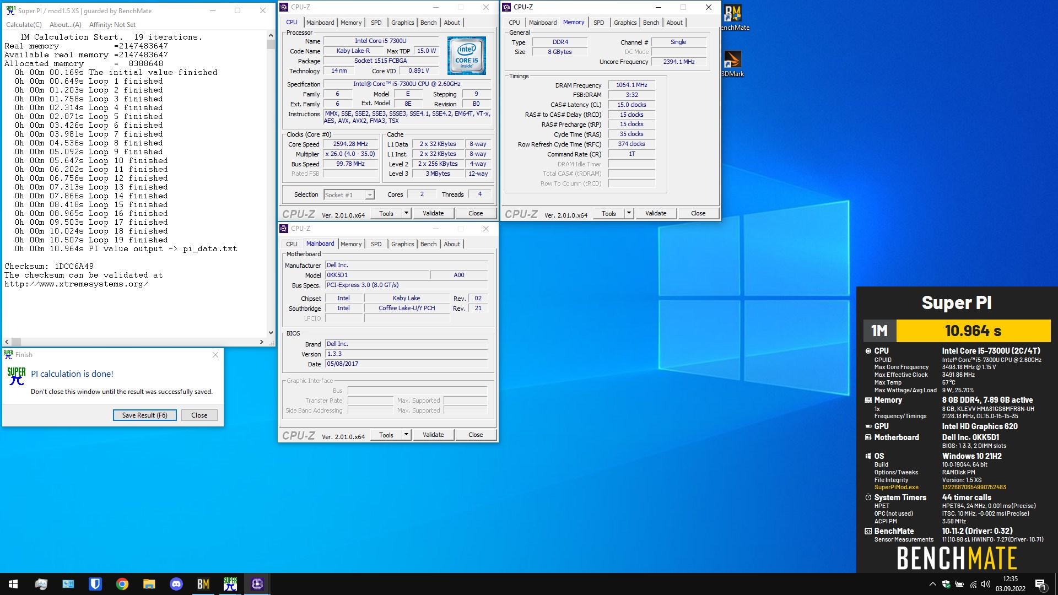Click SuperPiMod.exe file integrity entry
The image size is (1058, 595).
pyautogui.click(x=940, y=488)
